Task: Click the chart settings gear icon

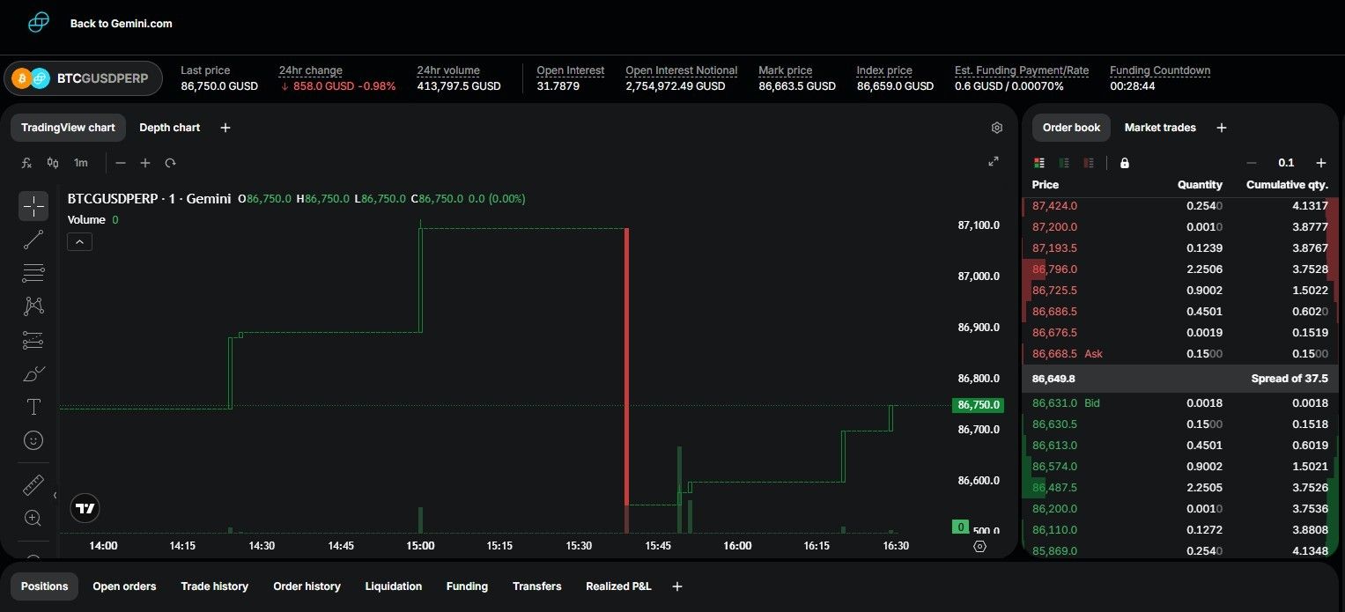Action: [997, 128]
